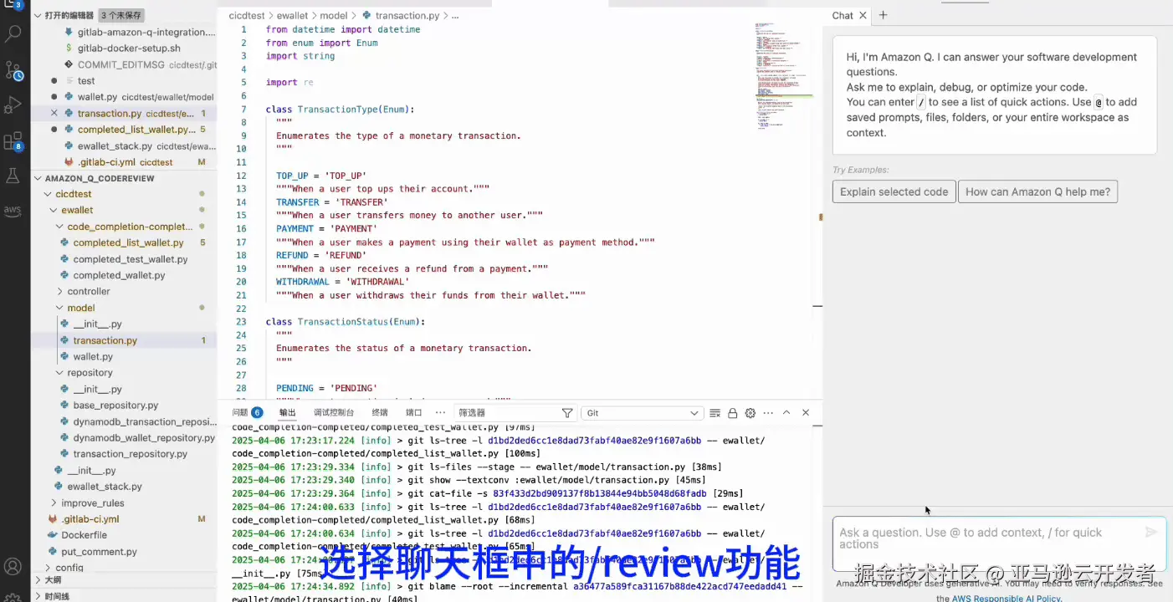Show hidden panel tabs via ellipsis

coord(440,413)
